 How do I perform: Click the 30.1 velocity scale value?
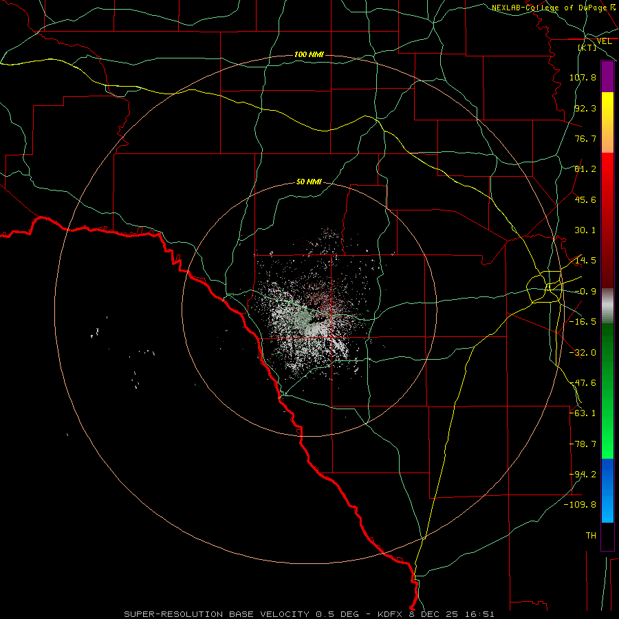tap(585, 230)
